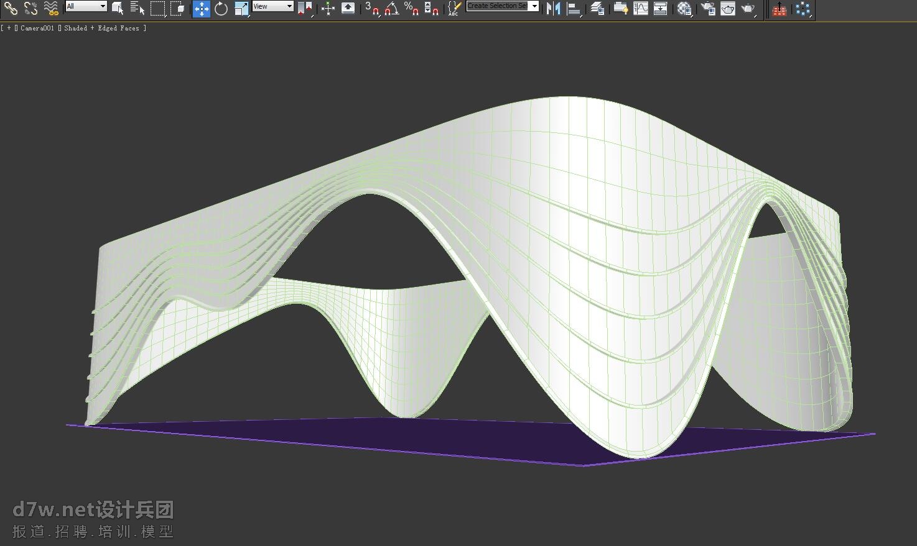The height and width of the screenshot is (546, 917).
Task: Open the 'View' reference coordinate system dropdown
Action: point(272,6)
